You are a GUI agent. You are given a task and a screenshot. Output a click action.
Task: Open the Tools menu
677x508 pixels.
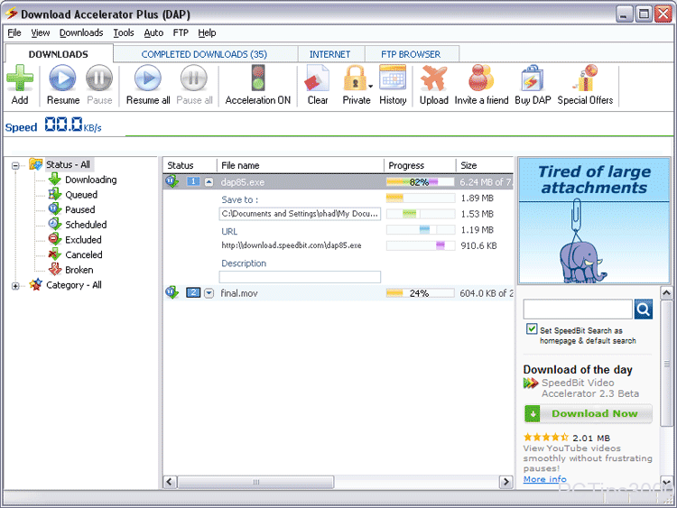coord(124,32)
